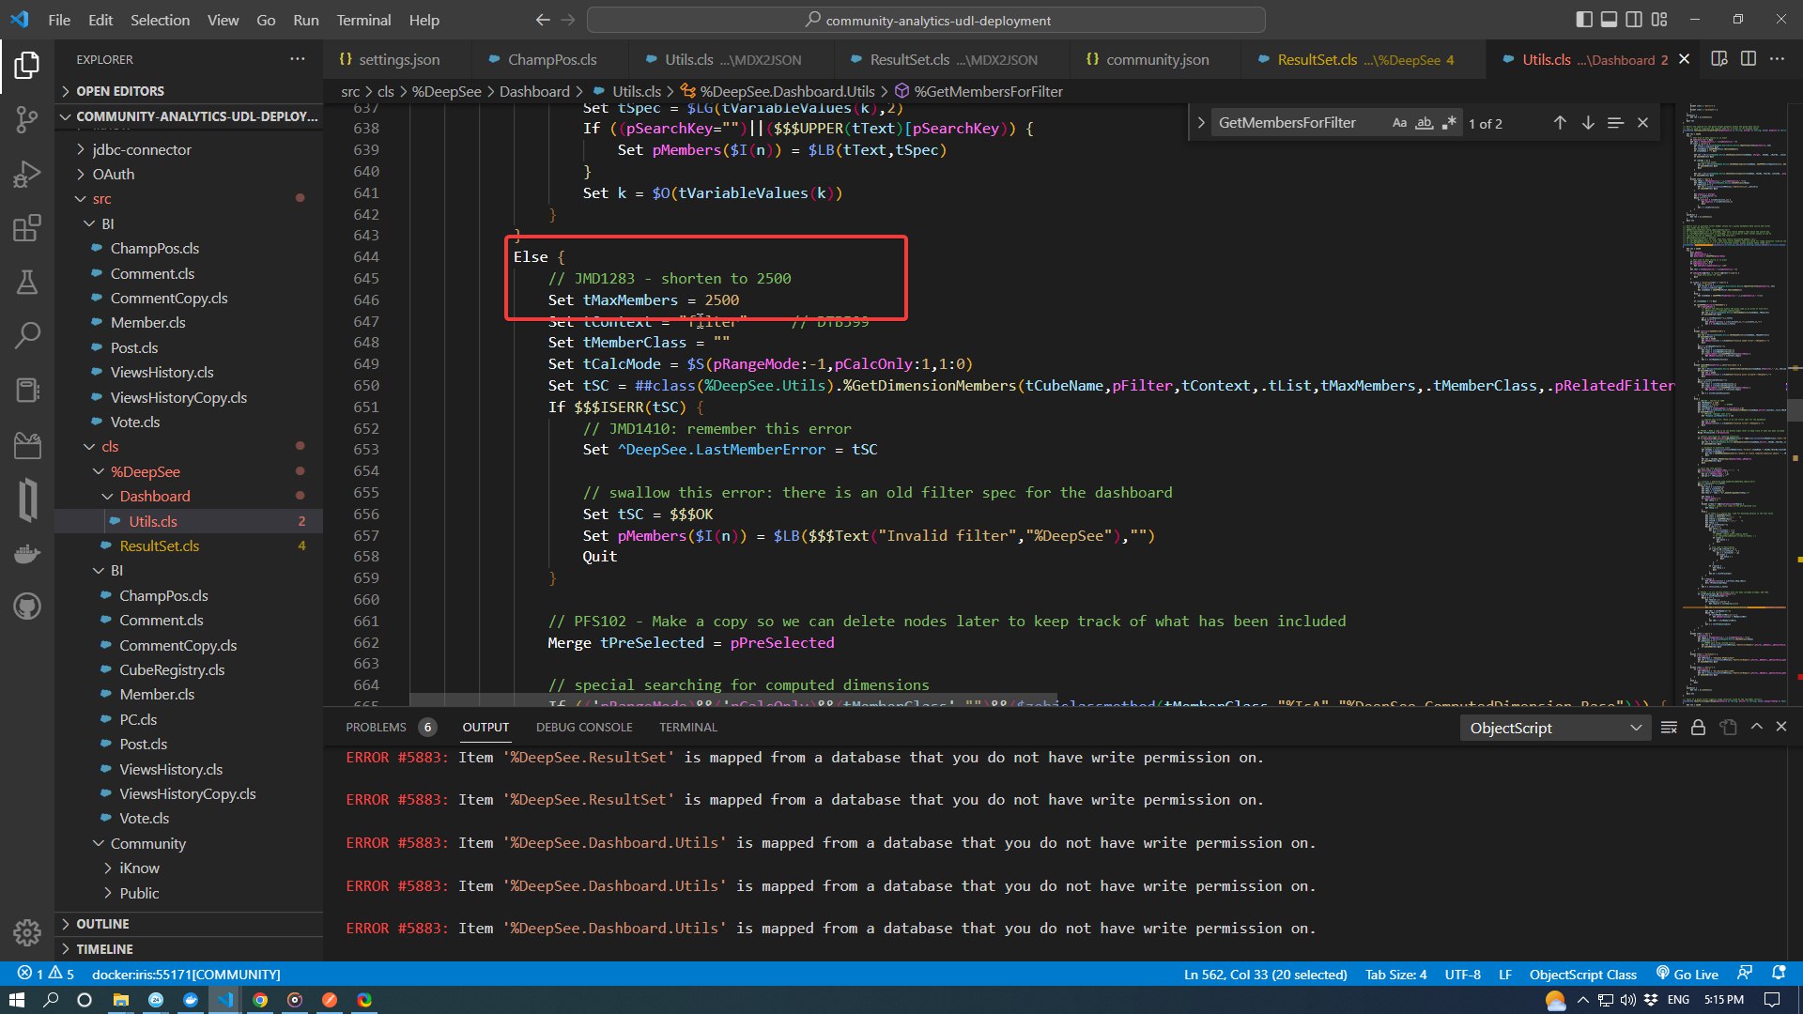Open the Docker view in activity bar
1803x1014 pixels.
(27, 554)
